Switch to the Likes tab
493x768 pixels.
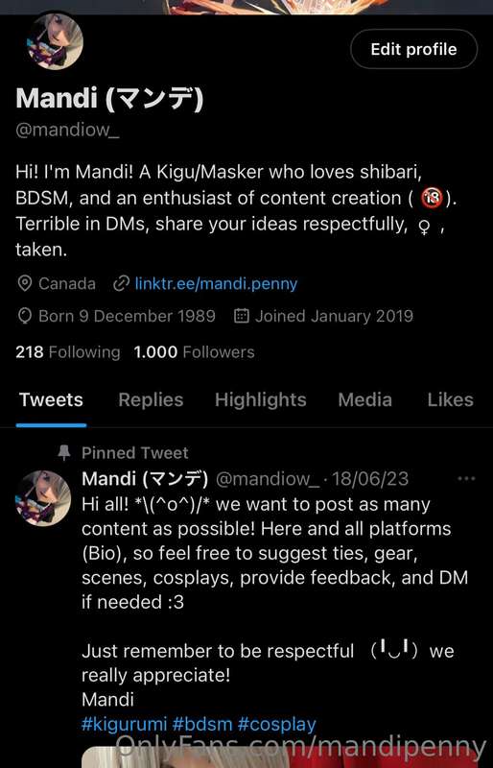pos(450,399)
